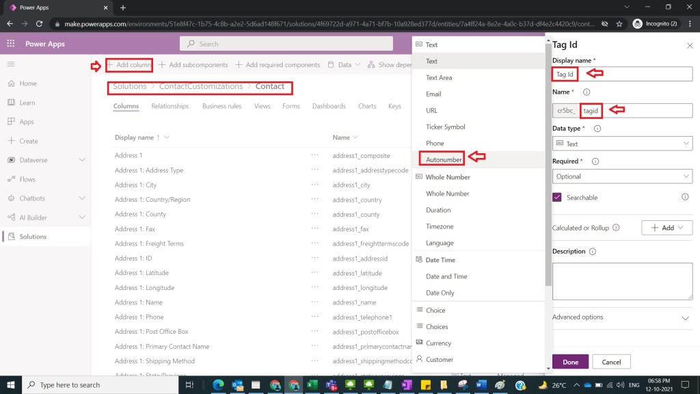The image size is (700, 394).
Task: Collapse the left navigation hamburger menu
Action: click(x=11, y=64)
